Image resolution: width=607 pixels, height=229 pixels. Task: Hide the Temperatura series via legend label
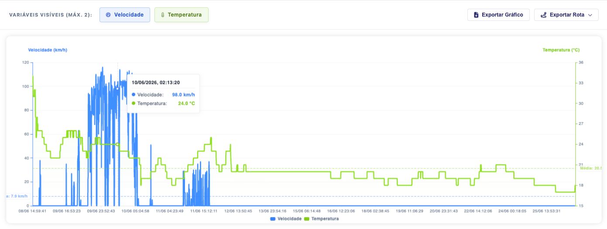click(x=325, y=219)
